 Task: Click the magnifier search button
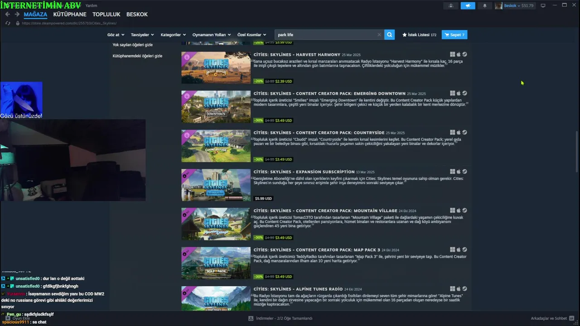[389, 35]
